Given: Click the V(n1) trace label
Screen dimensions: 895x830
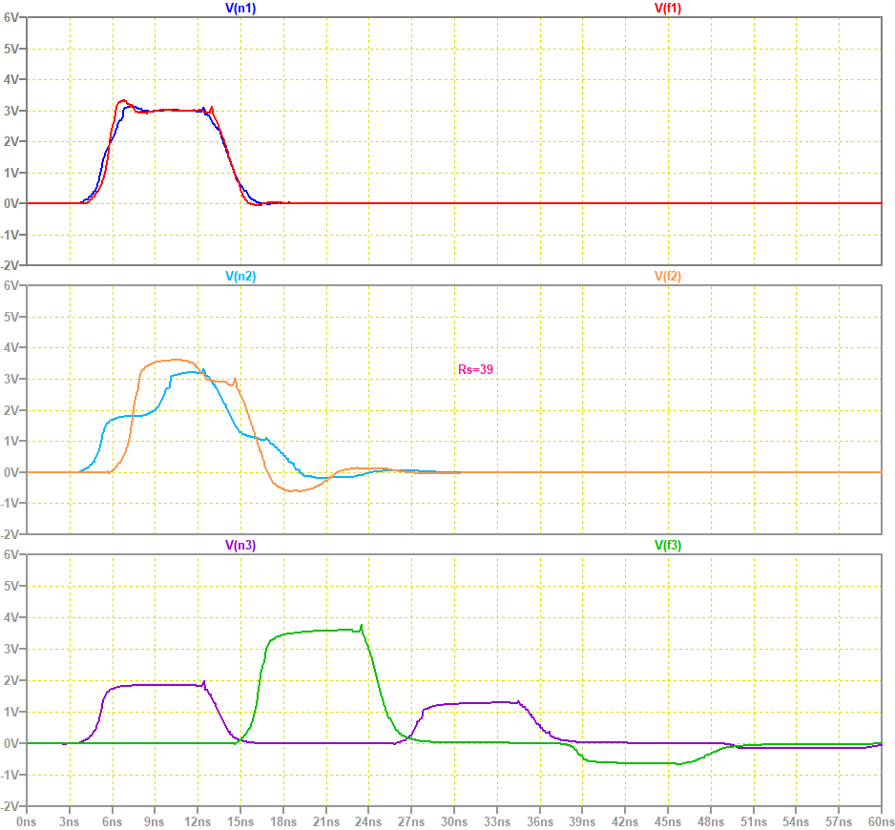Looking at the screenshot, I should 239,8.
